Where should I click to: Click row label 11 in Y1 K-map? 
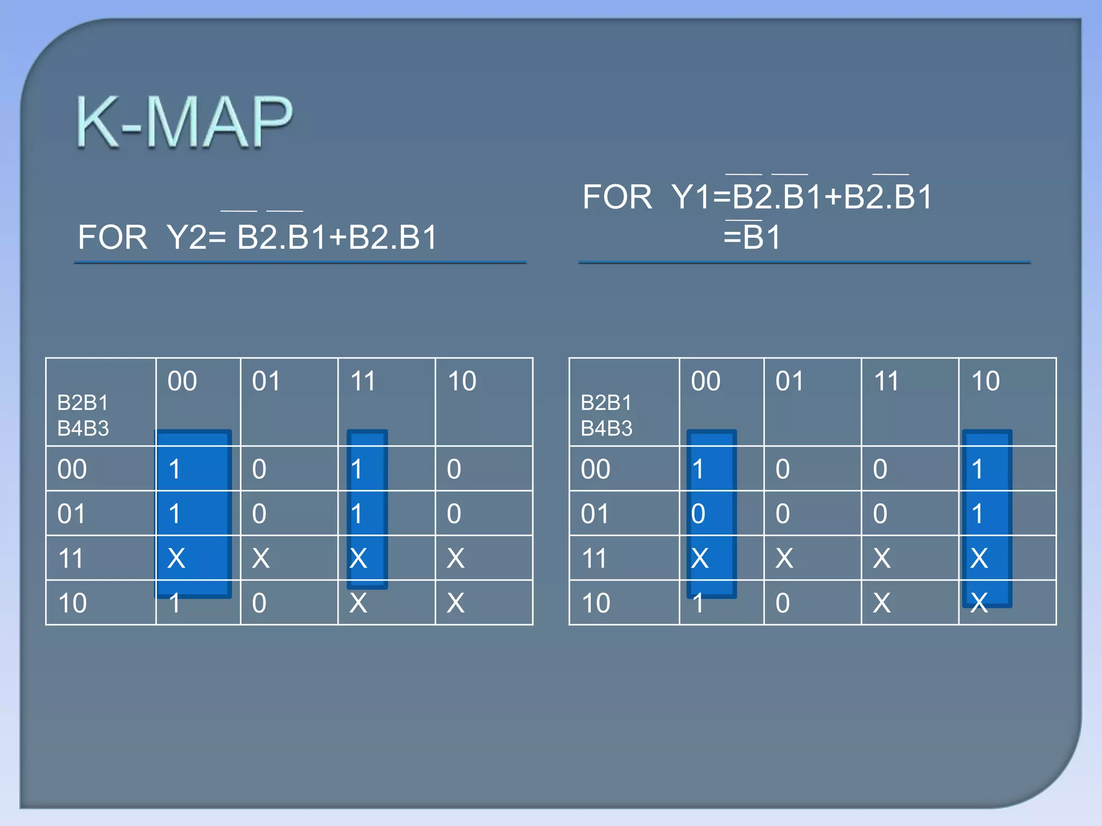(624, 558)
